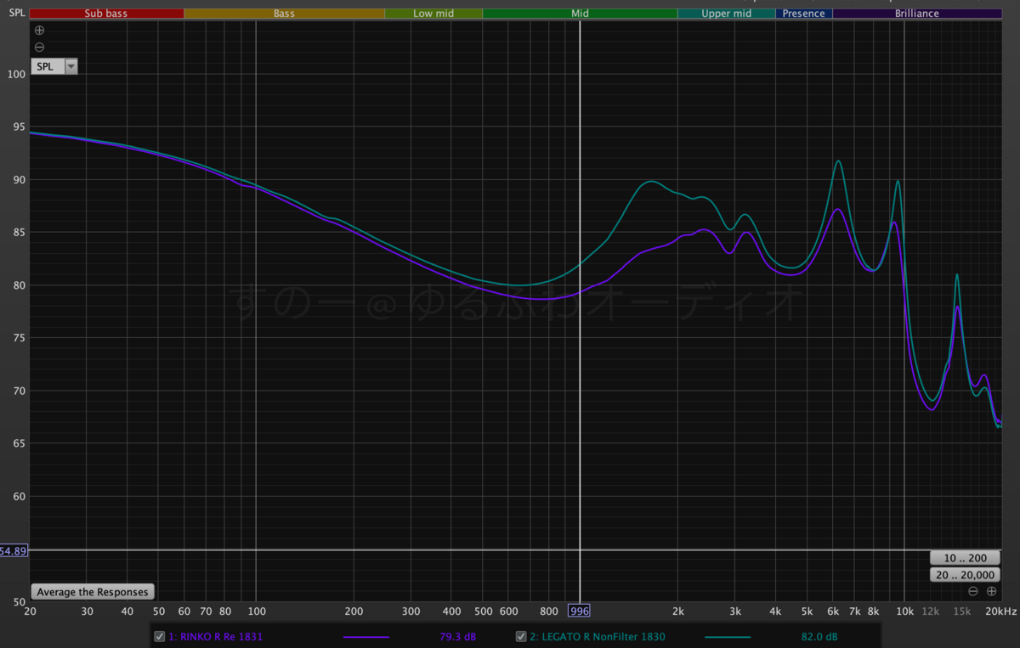
Task: Click the 2k frequency axis label
Action: point(677,611)
